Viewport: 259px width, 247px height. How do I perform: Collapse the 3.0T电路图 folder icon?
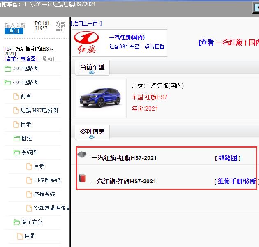7,82
